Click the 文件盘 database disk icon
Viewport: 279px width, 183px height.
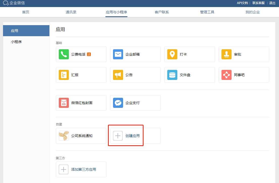point(172,75)
